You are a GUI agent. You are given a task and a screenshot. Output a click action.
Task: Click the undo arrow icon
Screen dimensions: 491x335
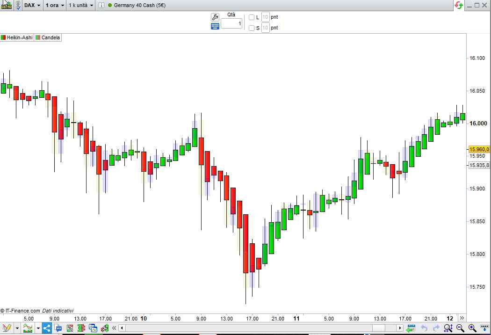coord(424,328)
